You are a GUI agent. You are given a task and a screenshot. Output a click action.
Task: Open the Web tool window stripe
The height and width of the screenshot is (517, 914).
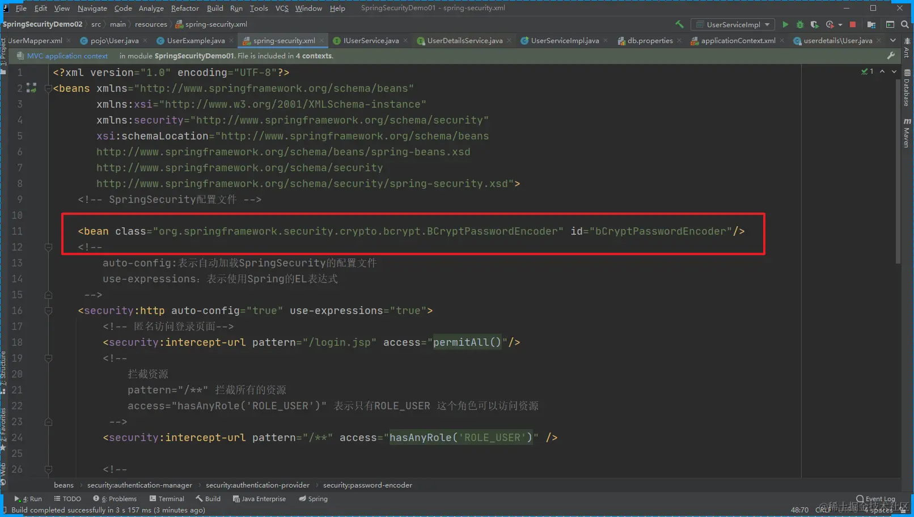(x=3, y=473)
